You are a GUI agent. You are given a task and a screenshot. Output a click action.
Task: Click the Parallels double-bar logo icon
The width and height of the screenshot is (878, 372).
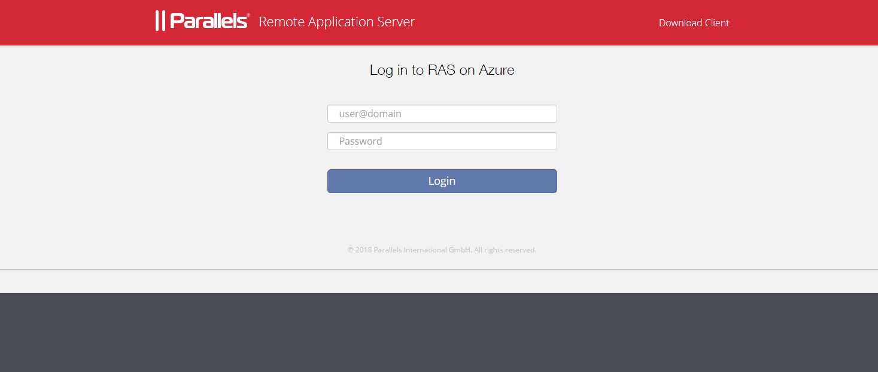160,21
